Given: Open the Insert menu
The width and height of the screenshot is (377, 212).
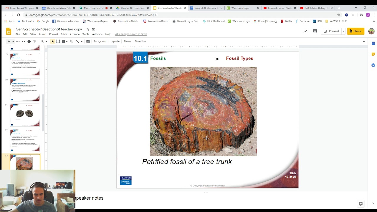Looking at the screenshot, I should (x=43, y=34).
